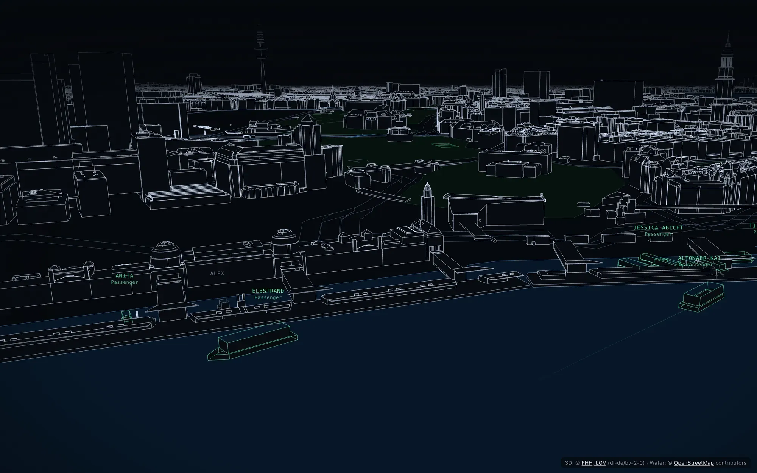Image resolution: width=757 pixels, height=473 pixels.
Task: Select the JESSICA ABICHT ship label
Action: click(659, 230)
